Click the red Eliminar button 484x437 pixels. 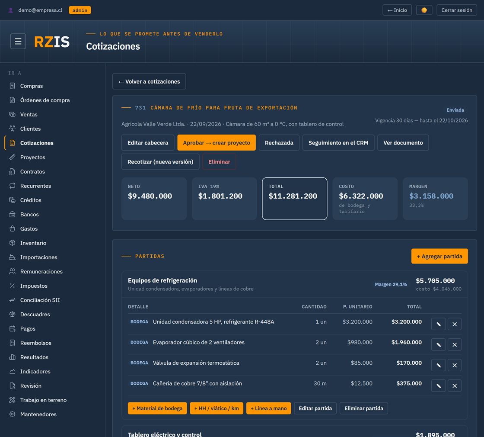click(219, 162)
